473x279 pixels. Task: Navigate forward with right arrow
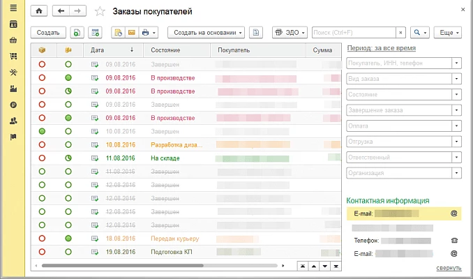point(77,11)
